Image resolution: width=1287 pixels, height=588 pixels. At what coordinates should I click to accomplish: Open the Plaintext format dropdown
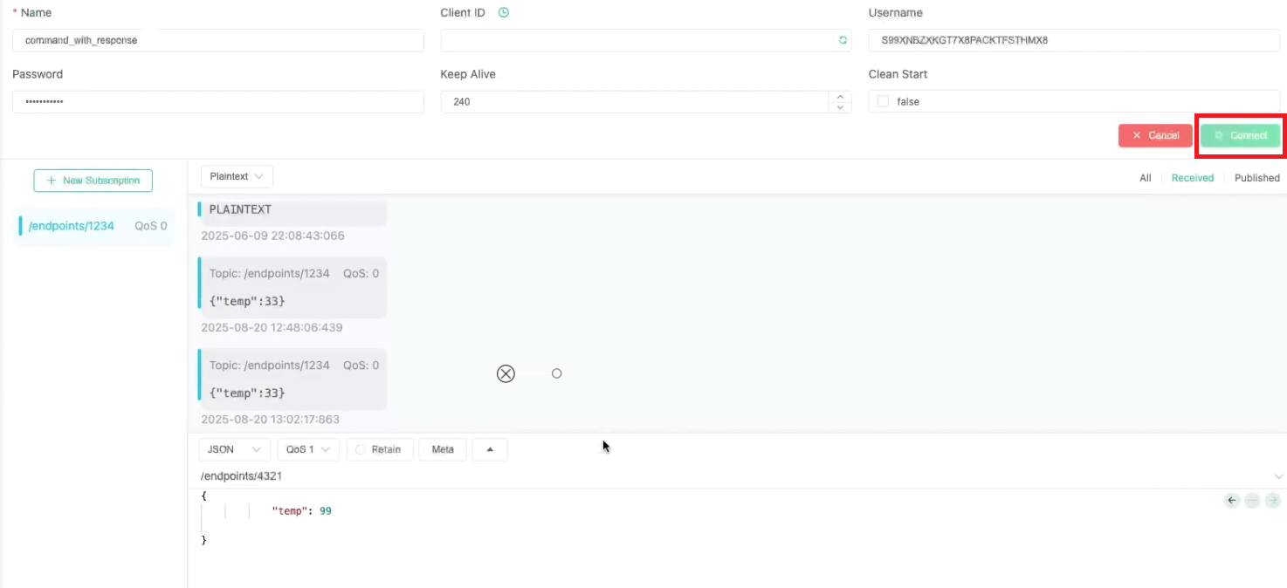pyautogui.click(x=236, y=175)
